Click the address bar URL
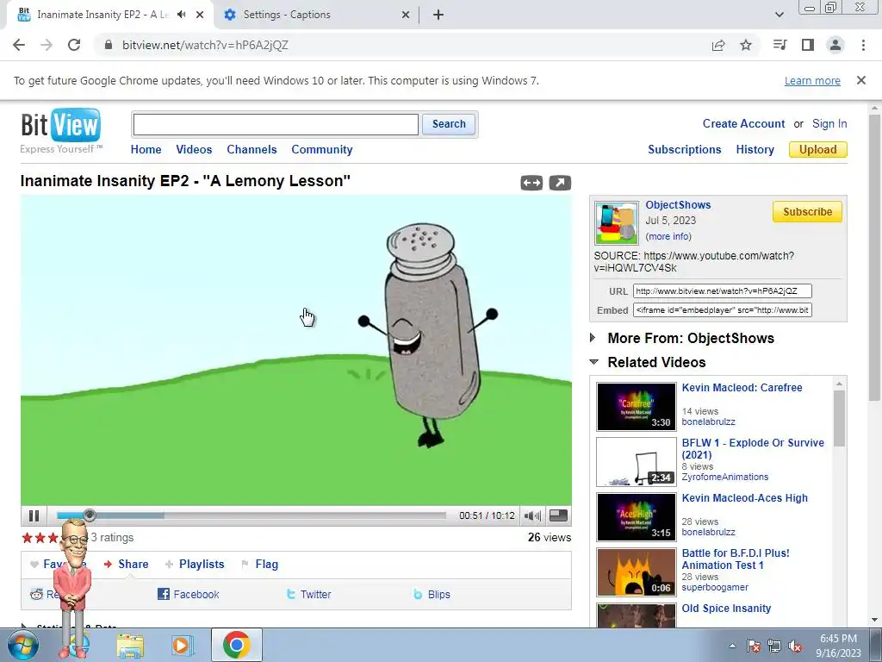Image resolution: width=882 pixels, height=662 pixels. tap(205, 45)
